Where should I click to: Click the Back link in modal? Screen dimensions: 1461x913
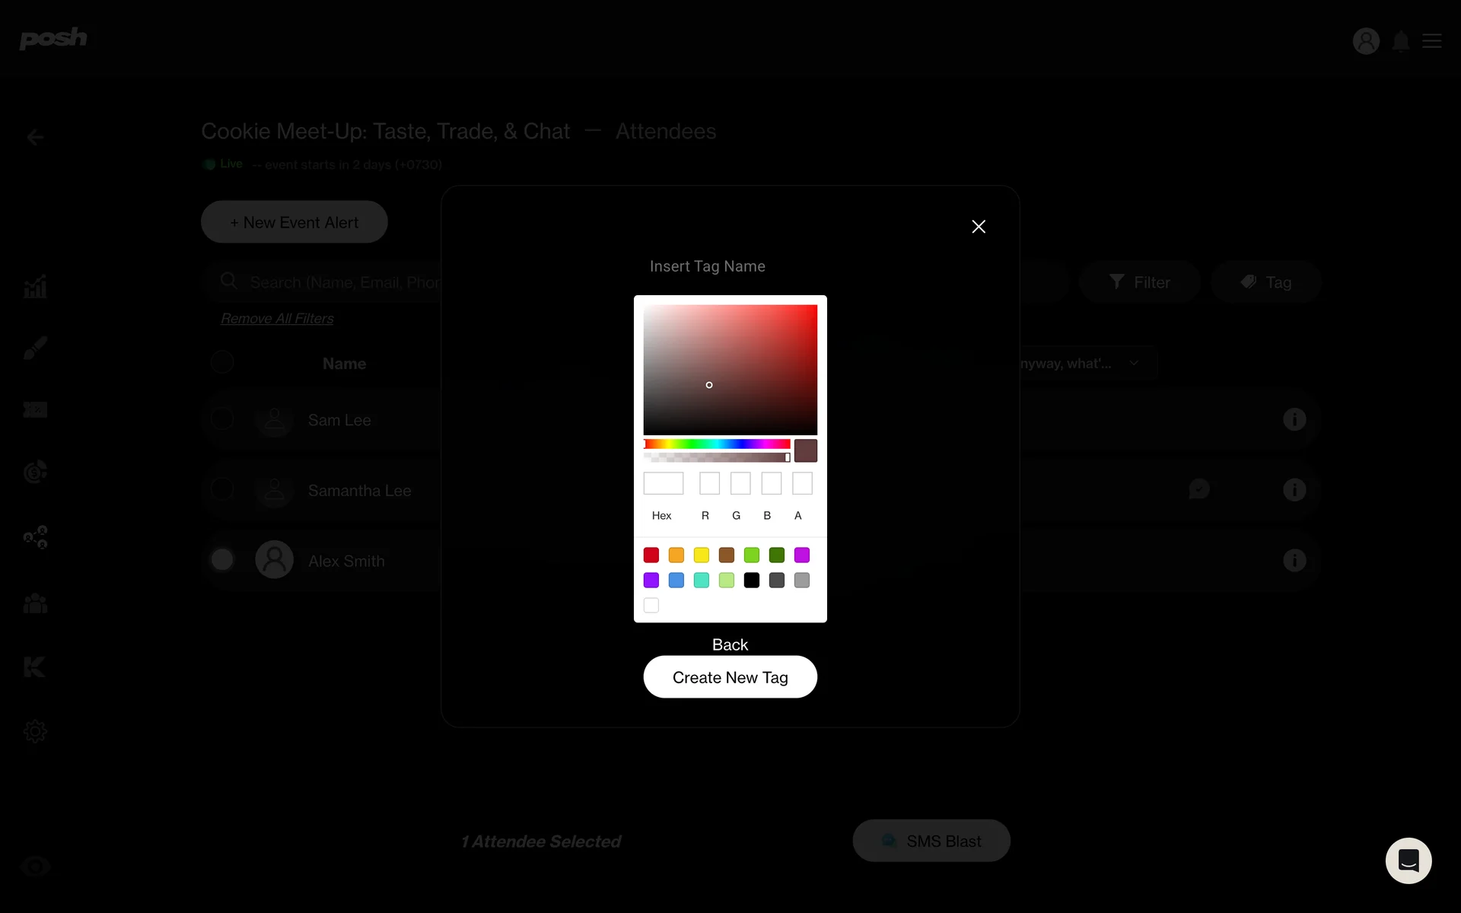point(730,644)
